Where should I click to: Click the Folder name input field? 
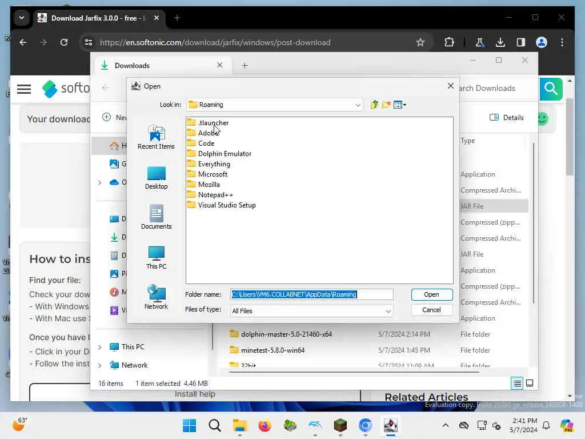pyautogui.click(x=311, y=294)
